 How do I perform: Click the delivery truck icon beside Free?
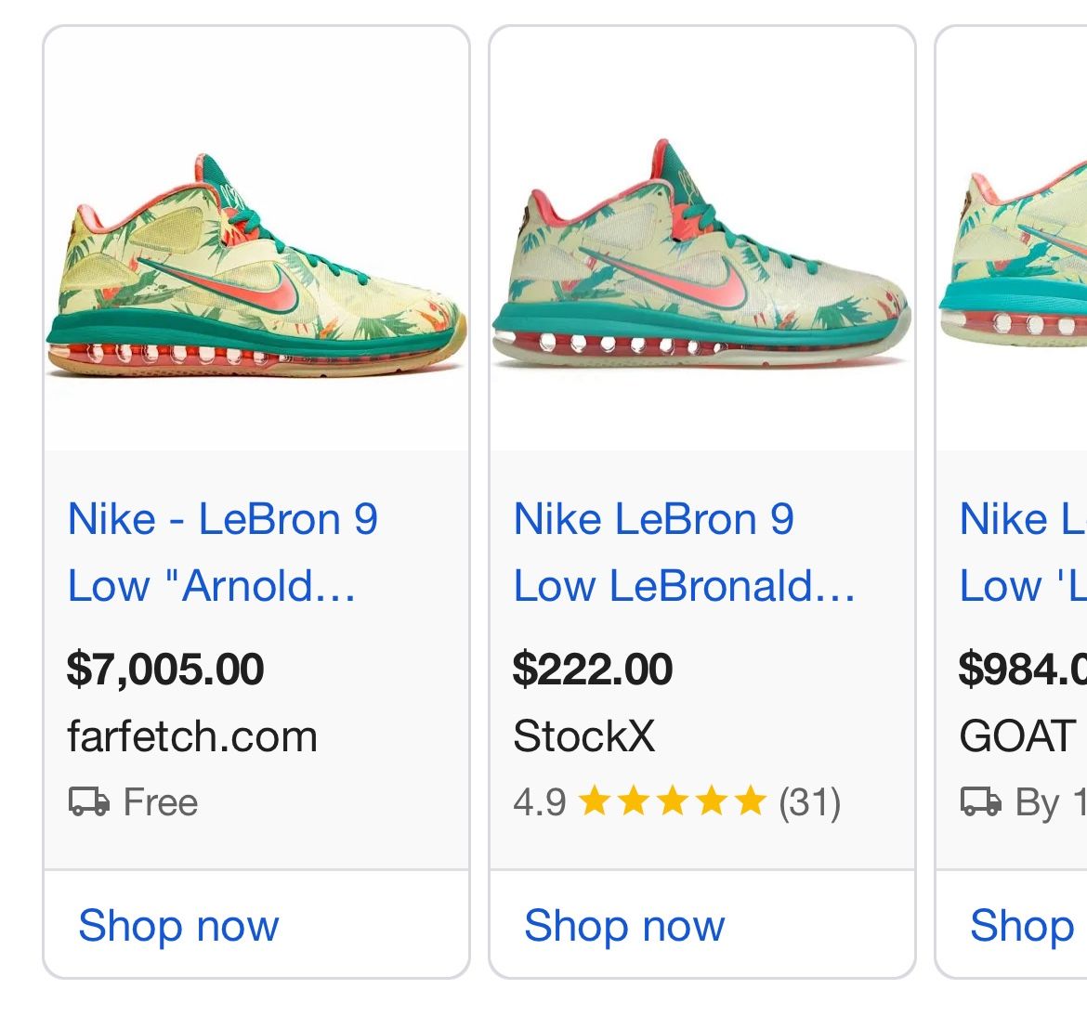tap(89, 801)
